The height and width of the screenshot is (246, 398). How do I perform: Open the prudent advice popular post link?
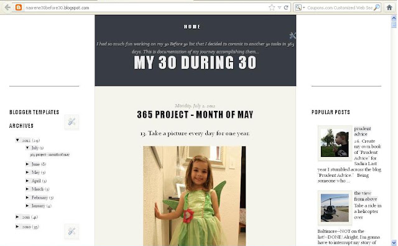[x=363, y=131]
